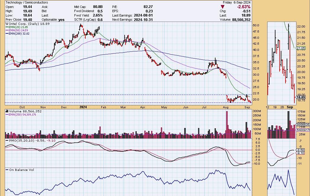Screen dimensions: 310x196
Task: Click the Ask: label
Action: coord(45,7)
